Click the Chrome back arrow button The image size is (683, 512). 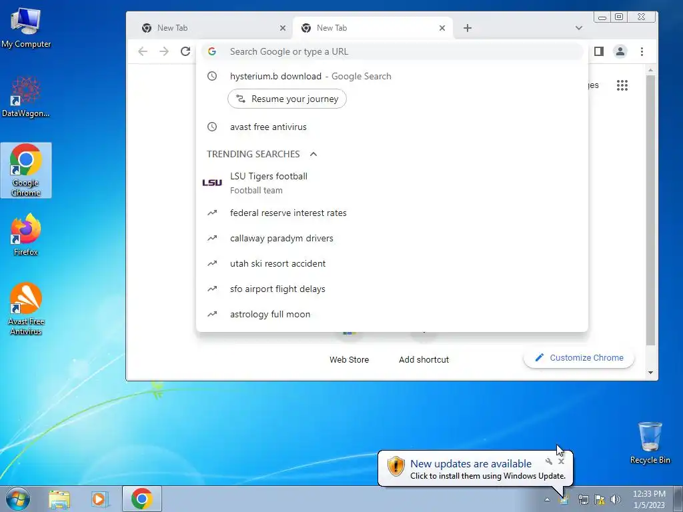(x=143, y=51)
